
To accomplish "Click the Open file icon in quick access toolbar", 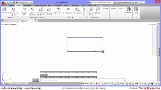I will coord(11,2).
